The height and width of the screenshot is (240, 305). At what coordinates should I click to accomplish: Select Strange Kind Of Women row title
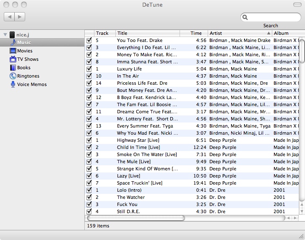pyautogui.click(x=147, y=169)
